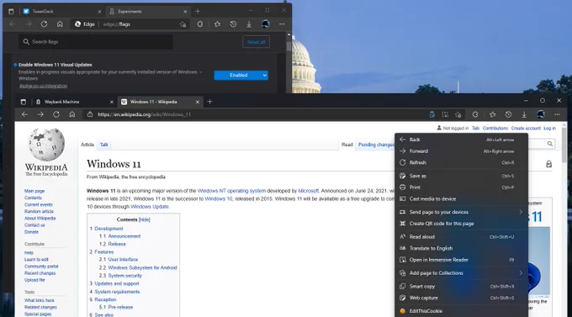Click Wikipedia globe logo
Viewport: 572px width, 317px height.
tap(46, 145)
